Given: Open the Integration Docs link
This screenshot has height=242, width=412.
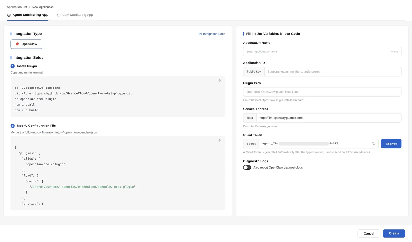Looking at the screenshot, I should click(x=212, y=34).
